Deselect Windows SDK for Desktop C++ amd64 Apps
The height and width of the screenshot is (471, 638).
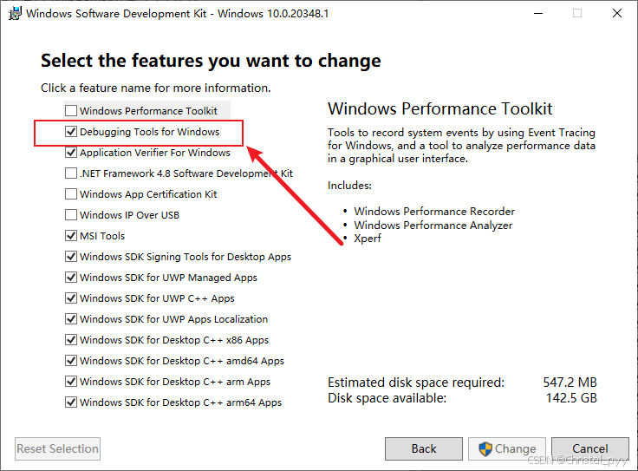(71, 361)
